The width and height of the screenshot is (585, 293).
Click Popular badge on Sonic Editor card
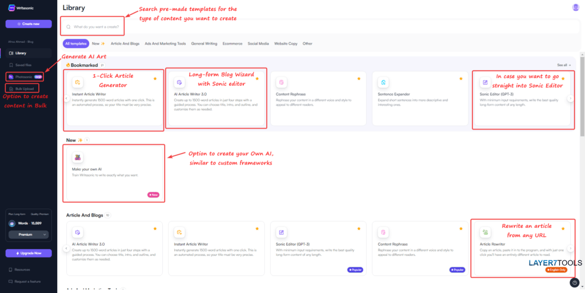[x=355, y=270]
